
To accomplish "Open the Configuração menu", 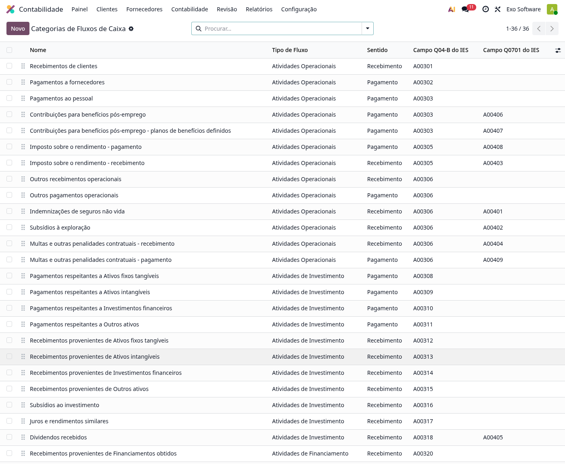I will [299, 9].
